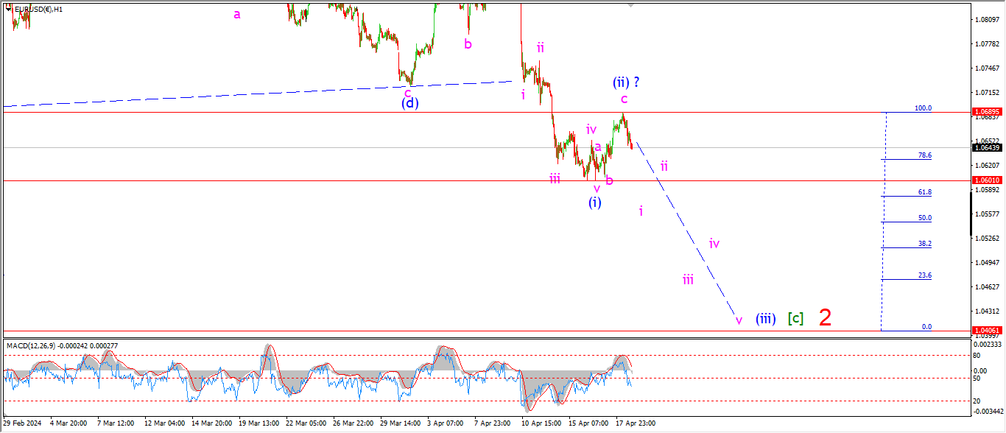The image size is (1006, 433).
Task: Select the large red wave 2 label
Action: click(826, 317)
